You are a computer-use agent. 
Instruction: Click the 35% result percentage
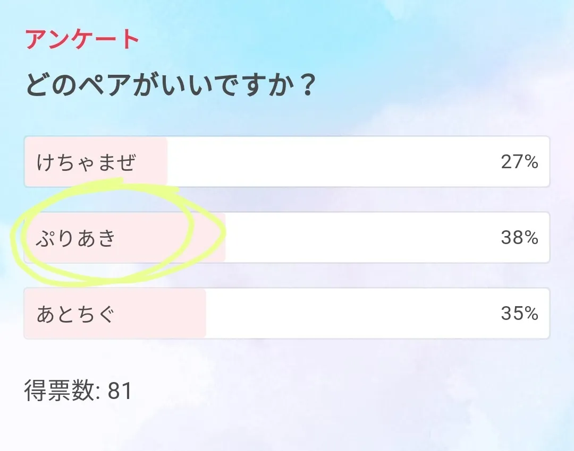tap(519, 314)
